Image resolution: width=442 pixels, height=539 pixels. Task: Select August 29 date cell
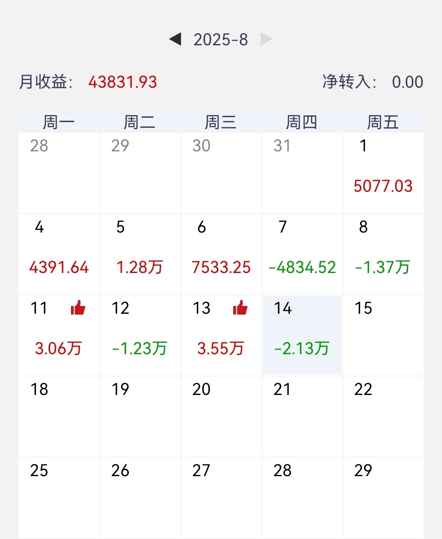[x=383, y=498]
